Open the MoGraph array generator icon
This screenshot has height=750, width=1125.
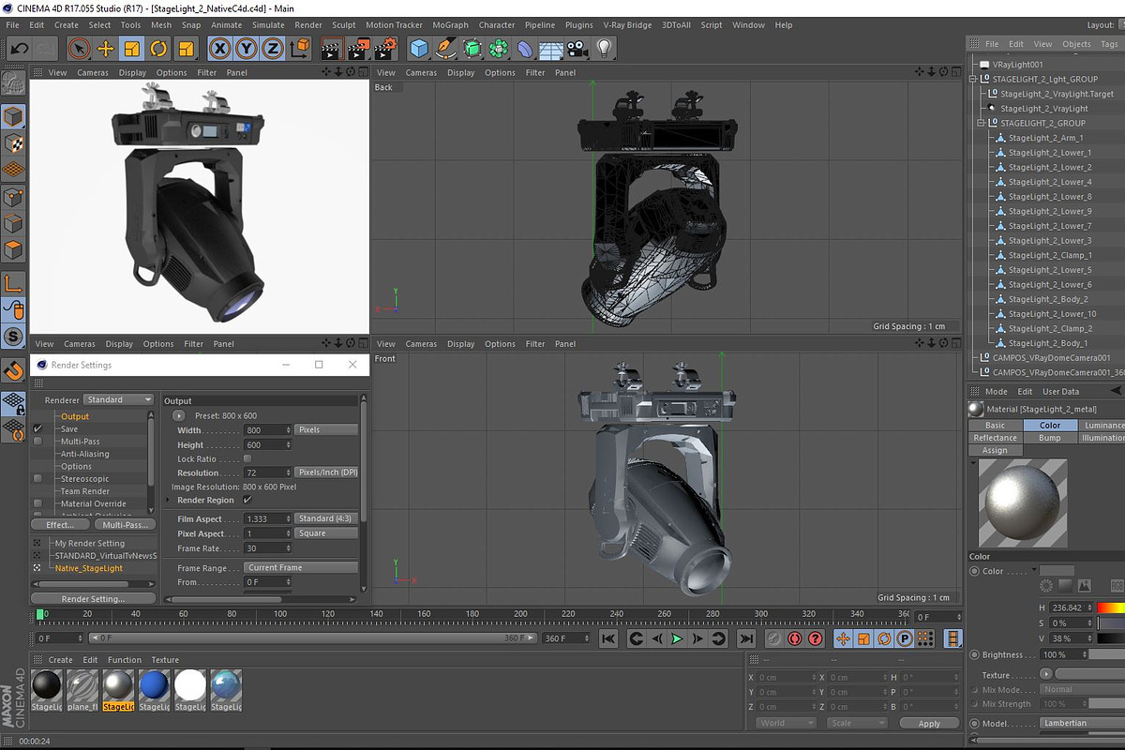(500, 48)
